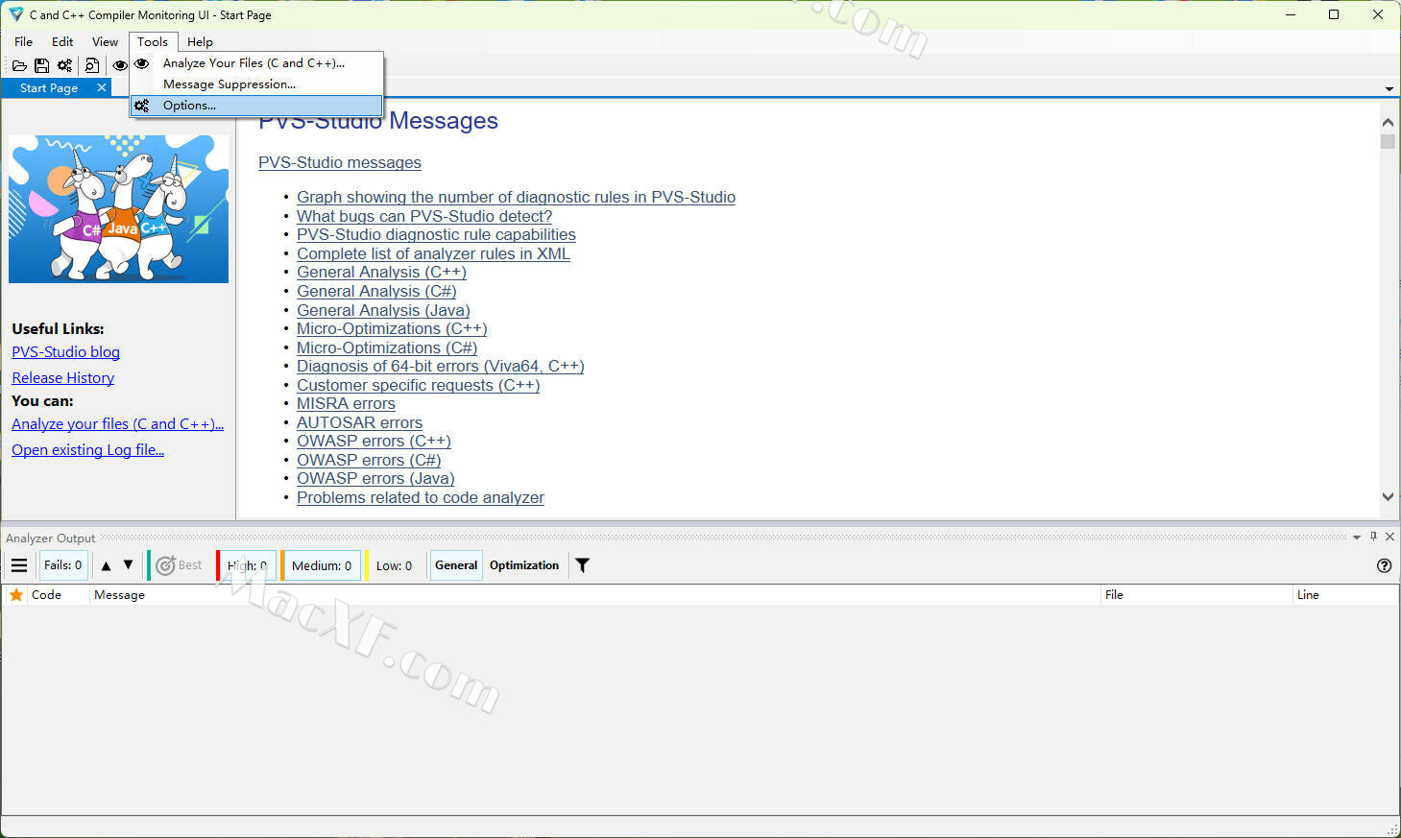
Task: Toggle the Optimization message group
Action: [523, 565]
